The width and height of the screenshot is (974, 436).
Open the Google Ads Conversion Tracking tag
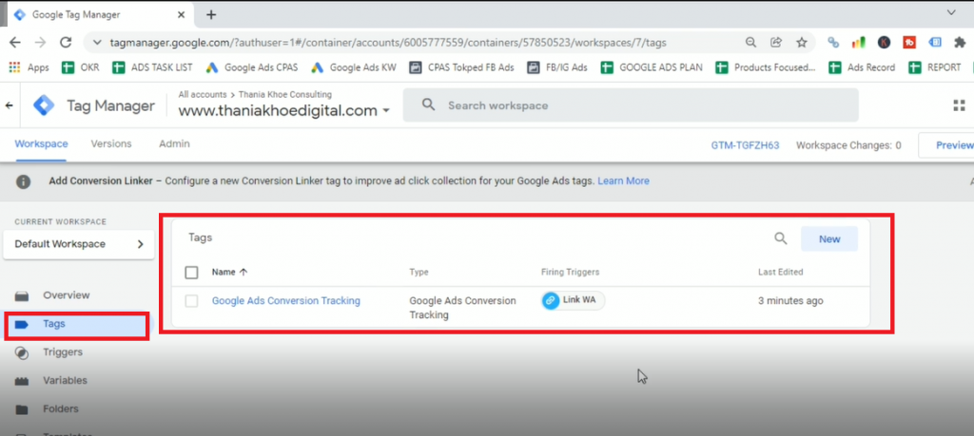pyautogui.click(x=285, y=301)
